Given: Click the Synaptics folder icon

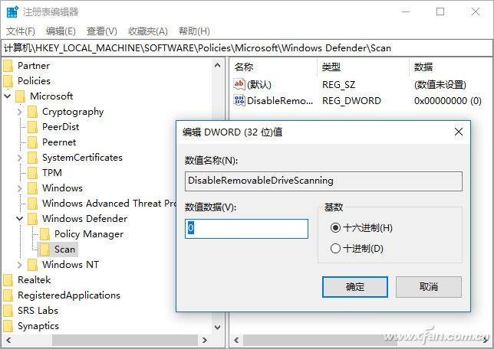Looking at the screenshot, I should coord(8,326).
